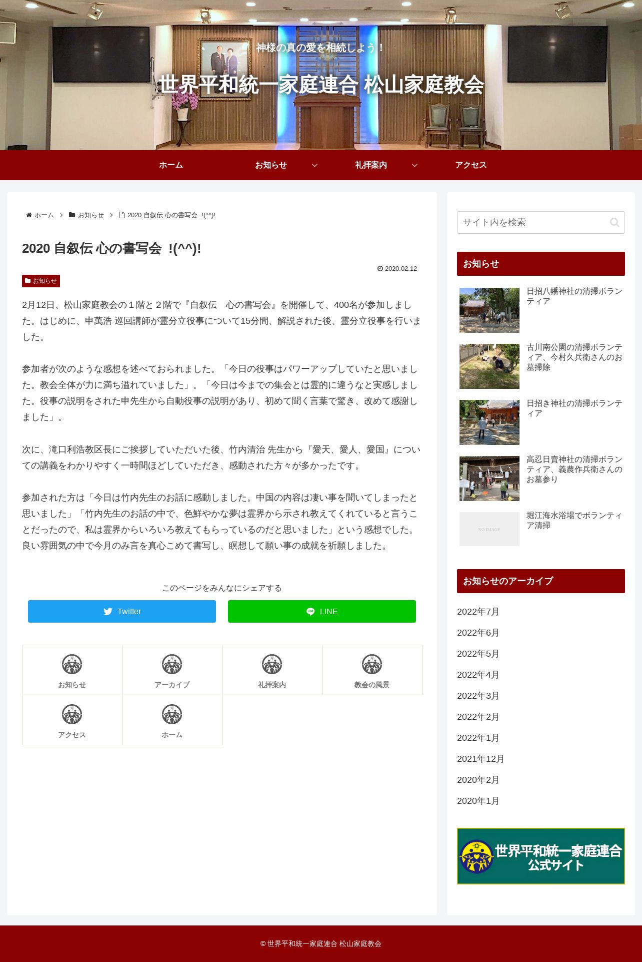Viewport: 642px width, 962px height.
Task: Open 日招八幡神社の清掃ボランティア thumbnail
Action: click(x=489, y=310)
